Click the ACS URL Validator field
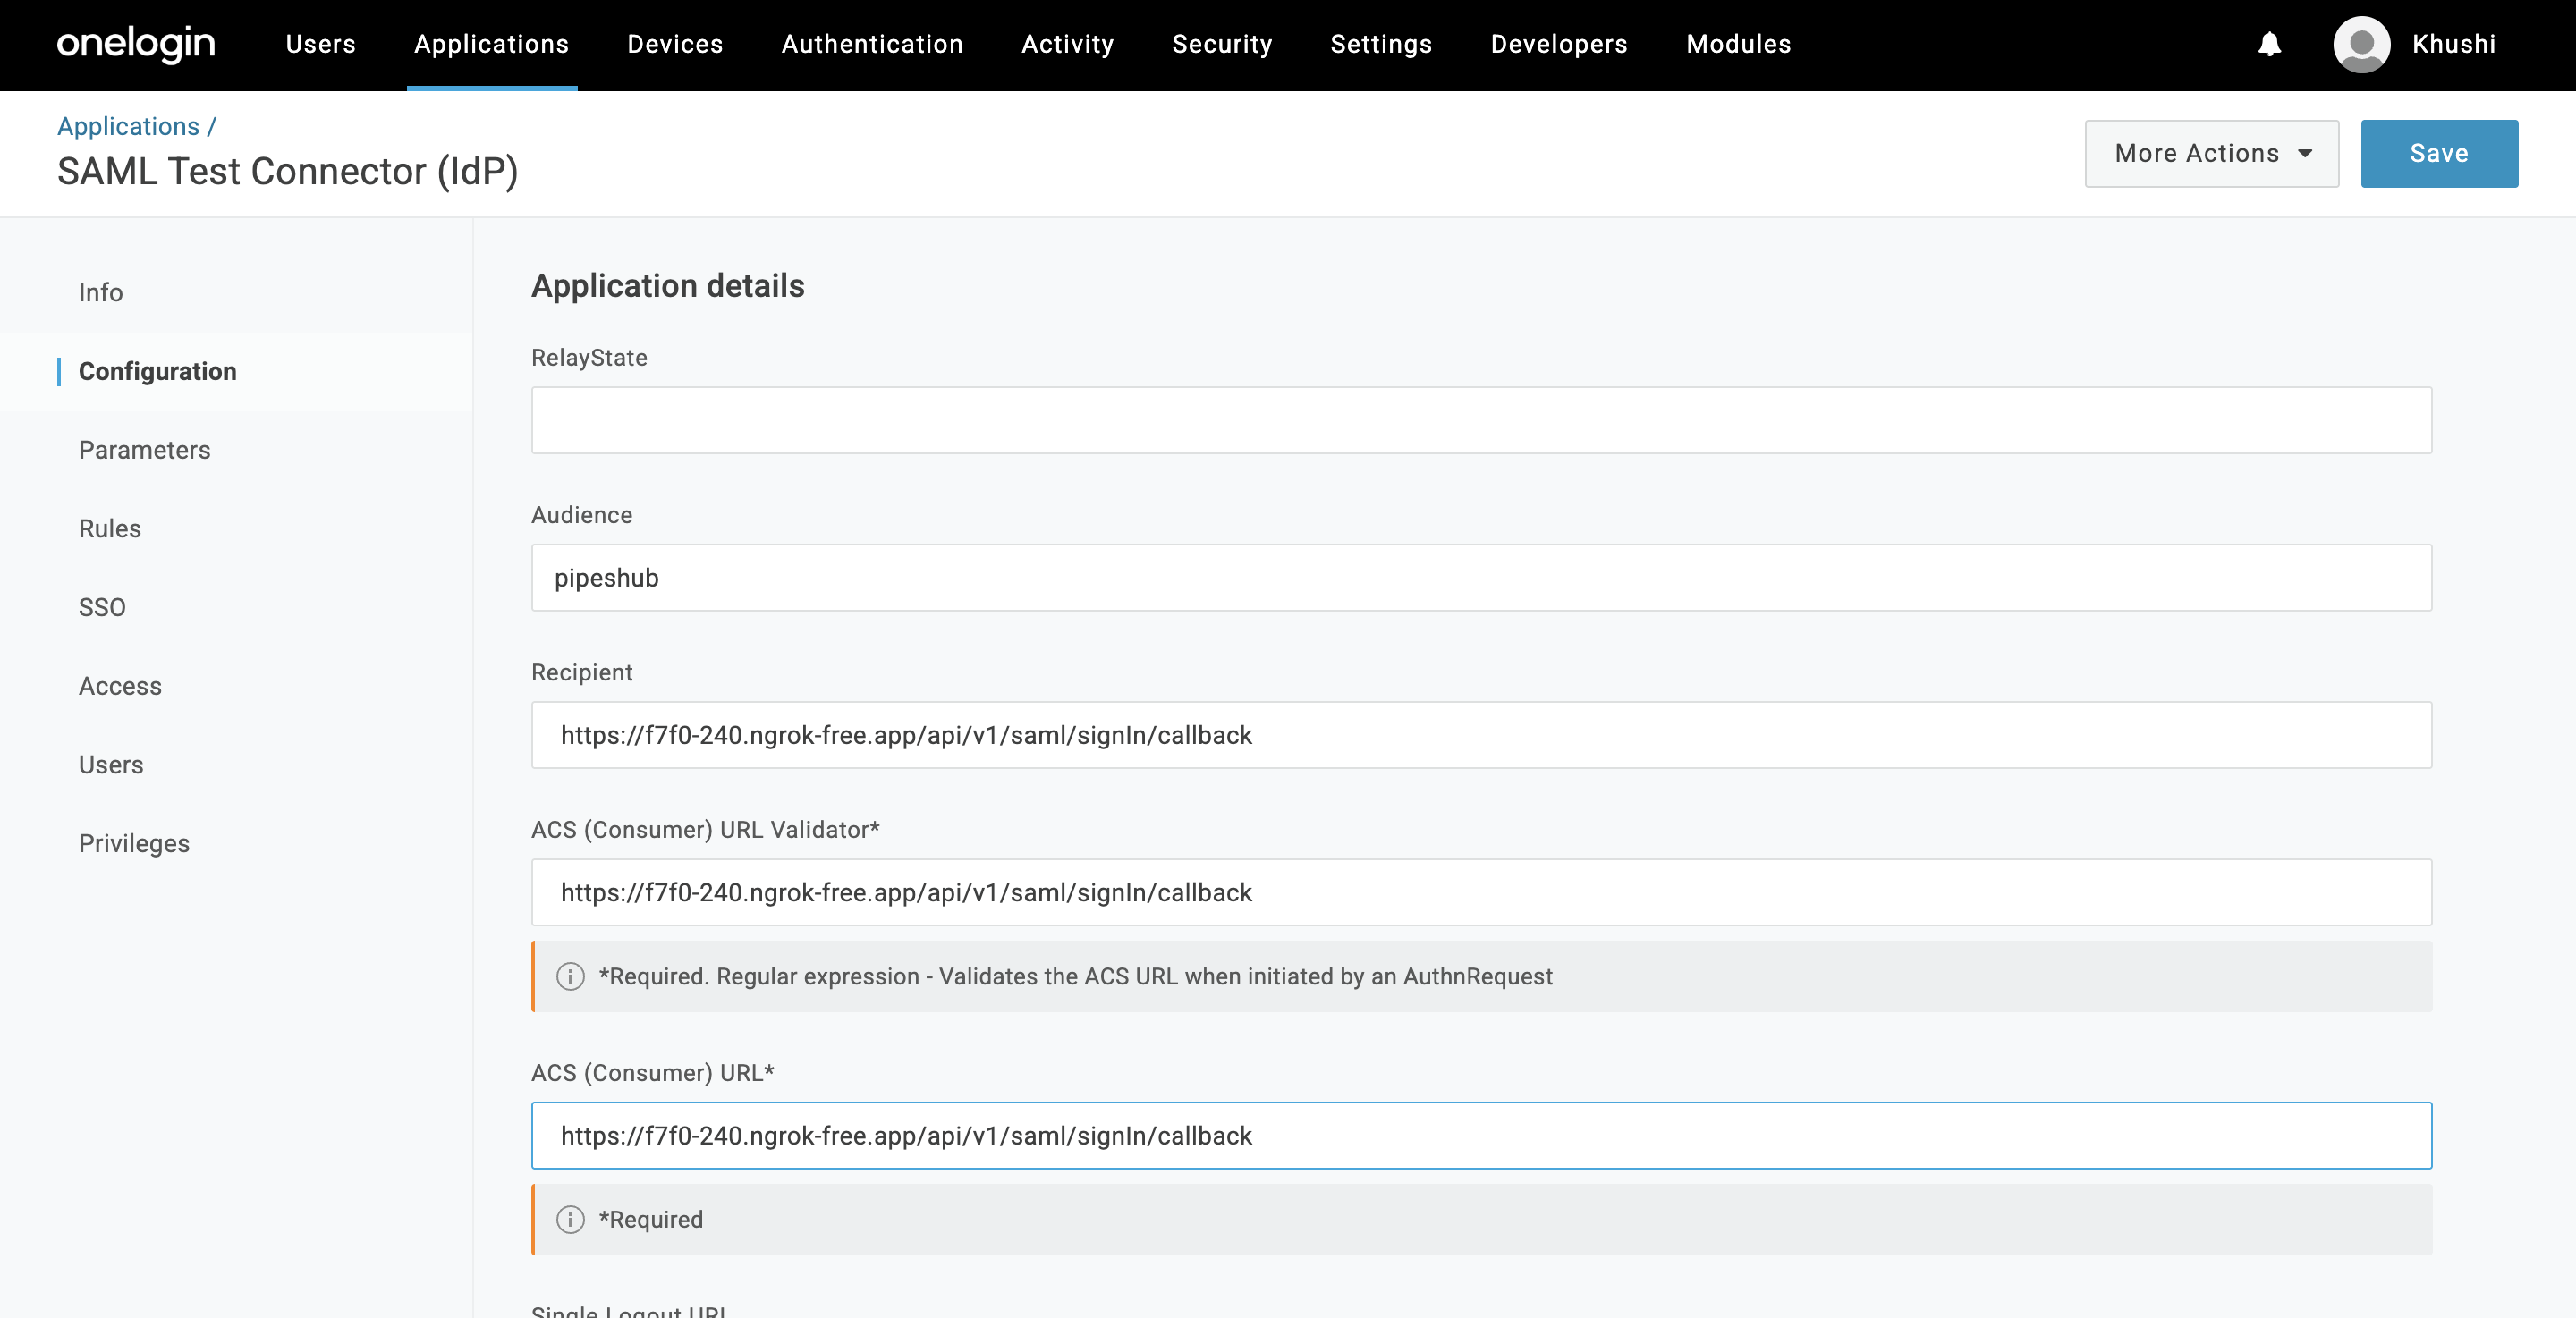This screenshot has height=1318, width=2576. [1480, 892]
